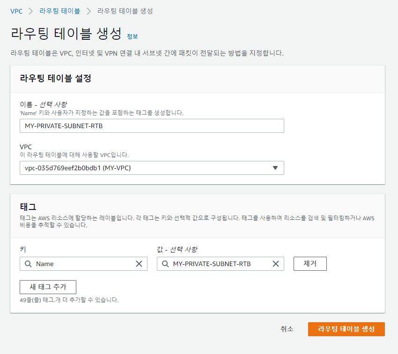Click the 취소 cancel button
The image size is (398, 354).
(x=287, y=329)
